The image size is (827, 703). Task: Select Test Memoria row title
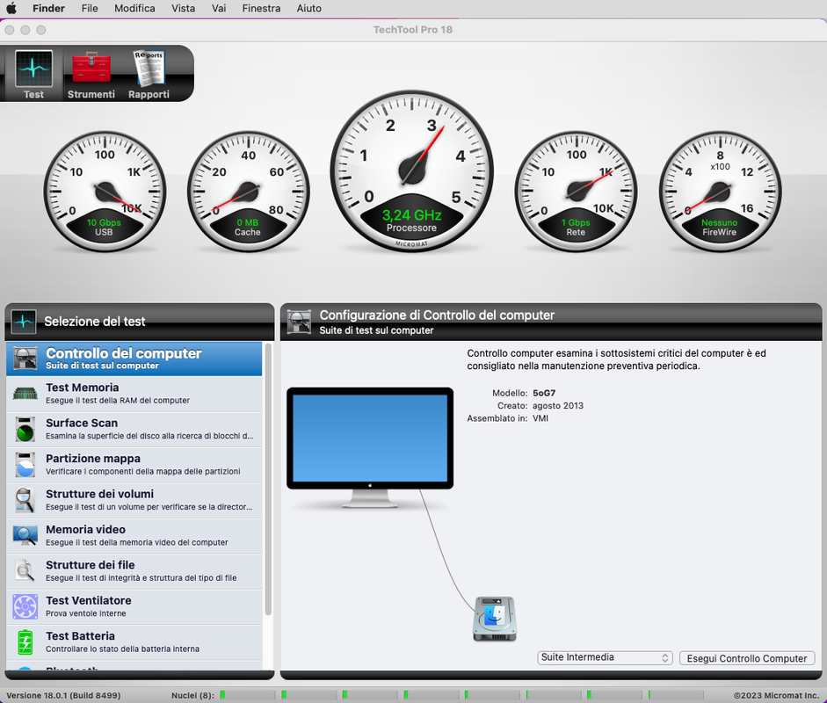pos(83,388)
